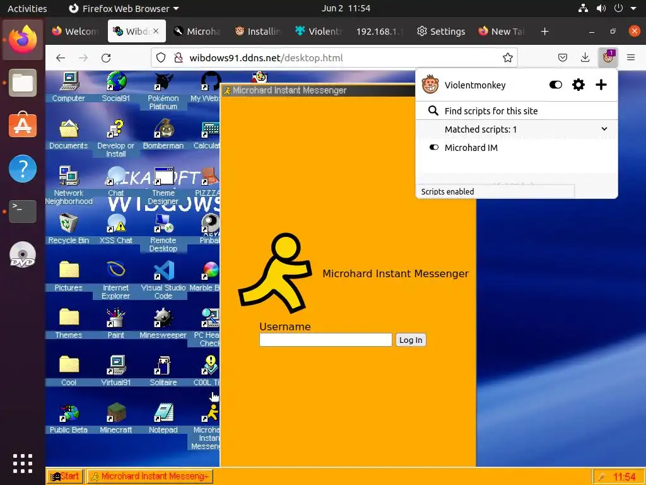The height and width of the screenshot is (485, 646).
Task: Go back to previous page
Action: tap(61, 57)
